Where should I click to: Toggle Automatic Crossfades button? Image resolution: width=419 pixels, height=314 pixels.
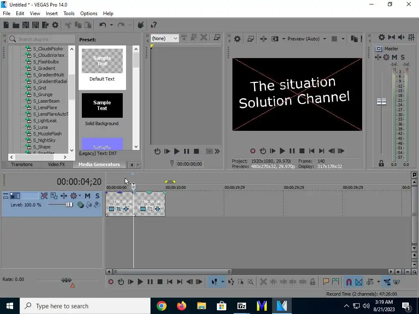click(x=358, y=282)
